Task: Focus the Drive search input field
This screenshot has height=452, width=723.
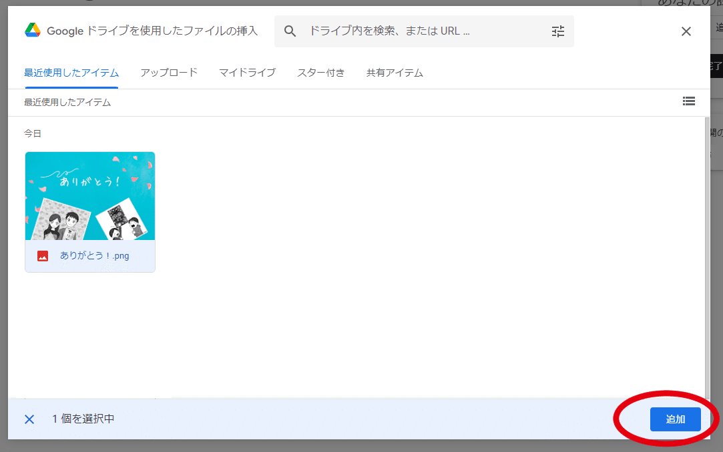Action: coord(424,31)
